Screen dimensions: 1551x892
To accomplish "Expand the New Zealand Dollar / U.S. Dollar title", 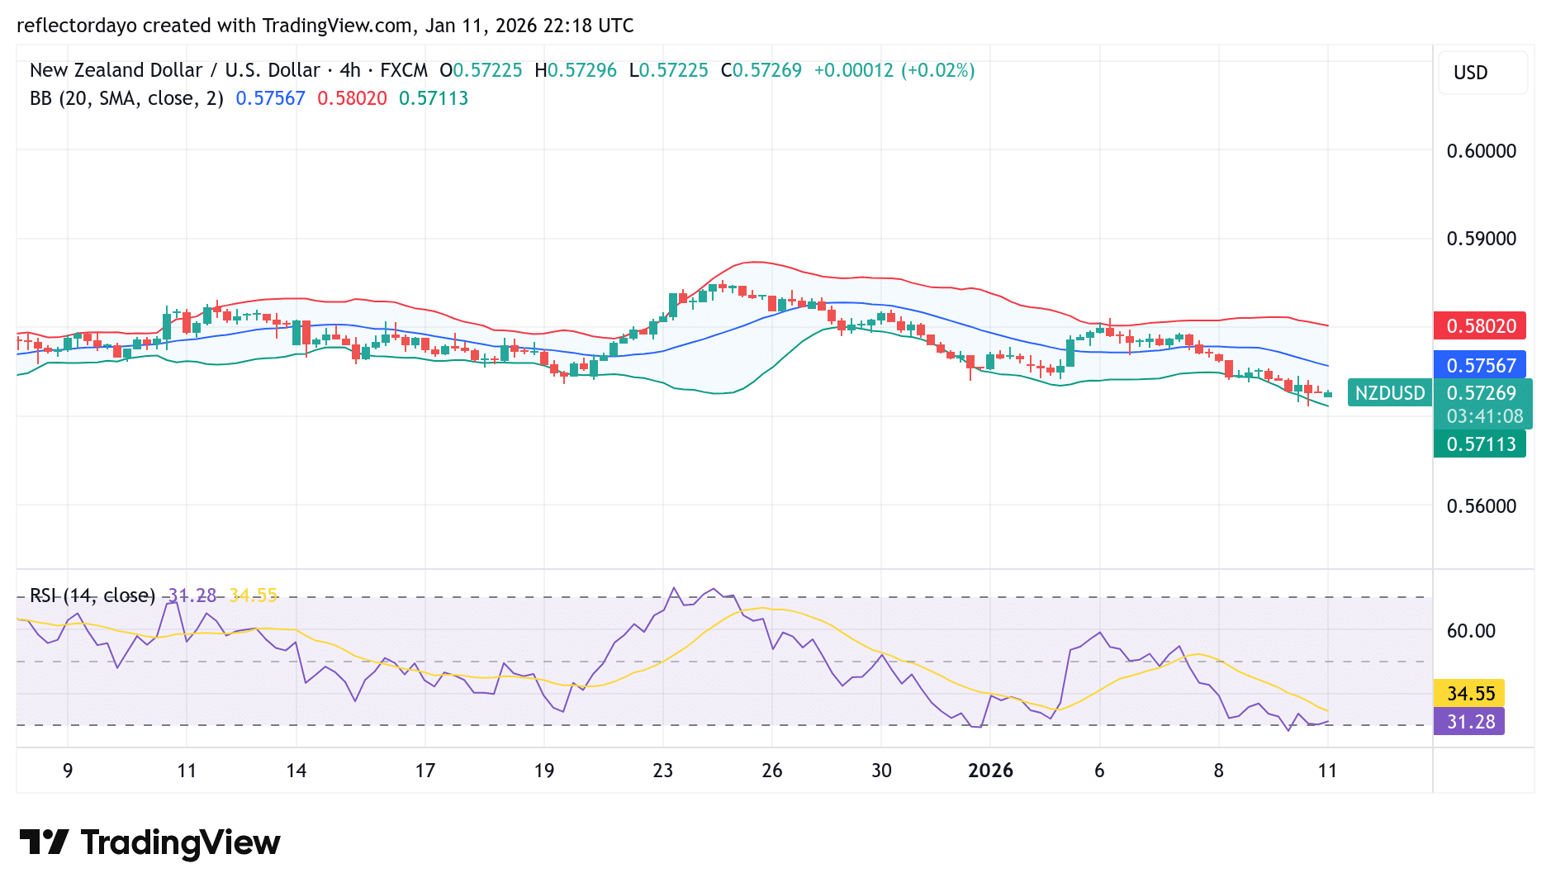I will coord(173,70).
